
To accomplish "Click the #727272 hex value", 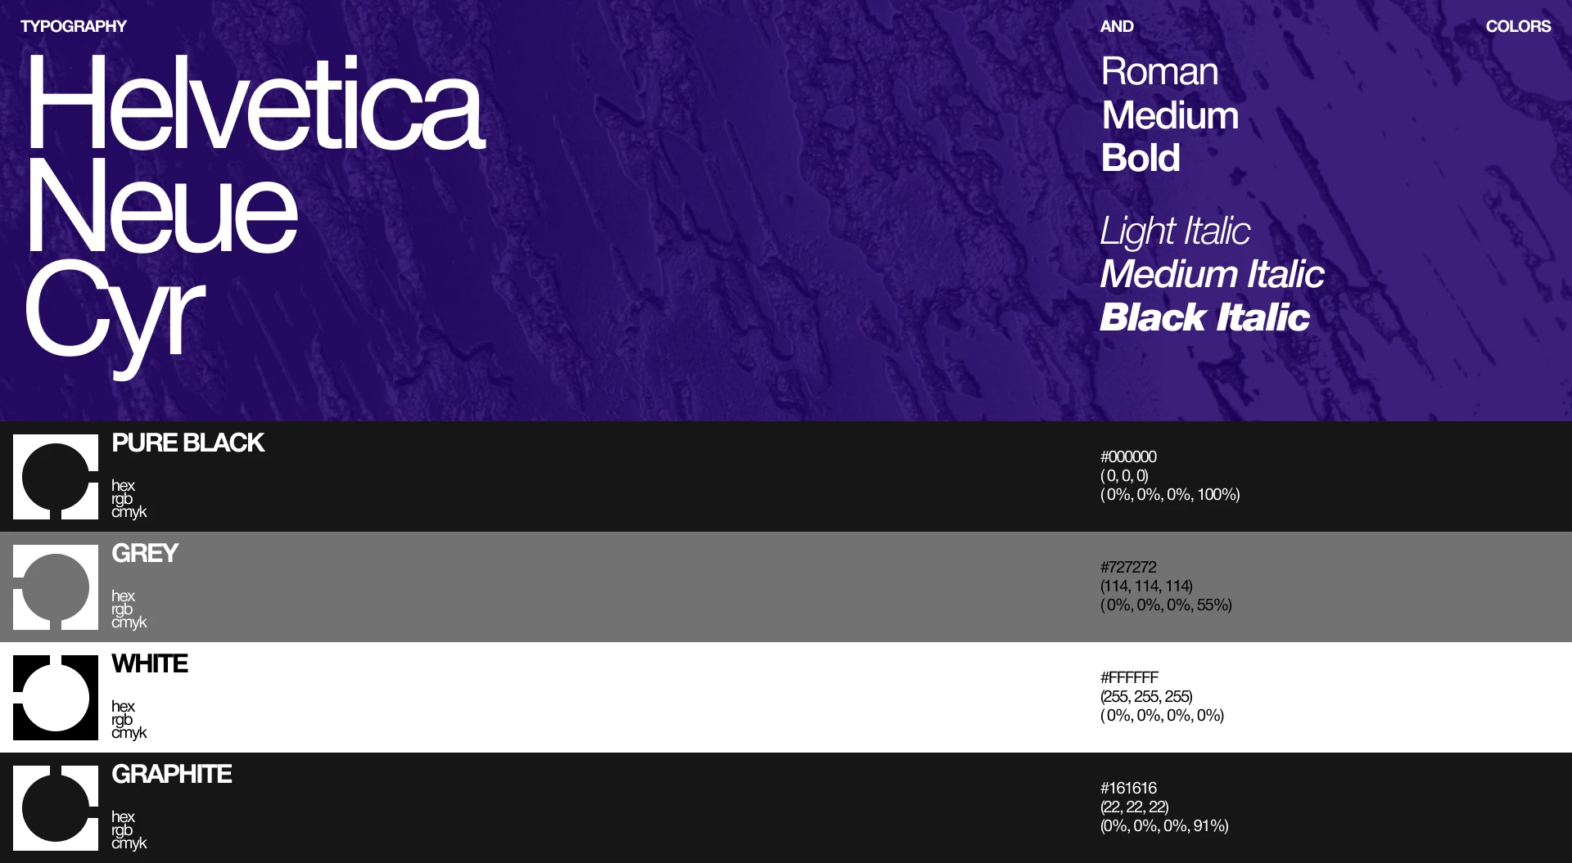I will pos(1128,567).
